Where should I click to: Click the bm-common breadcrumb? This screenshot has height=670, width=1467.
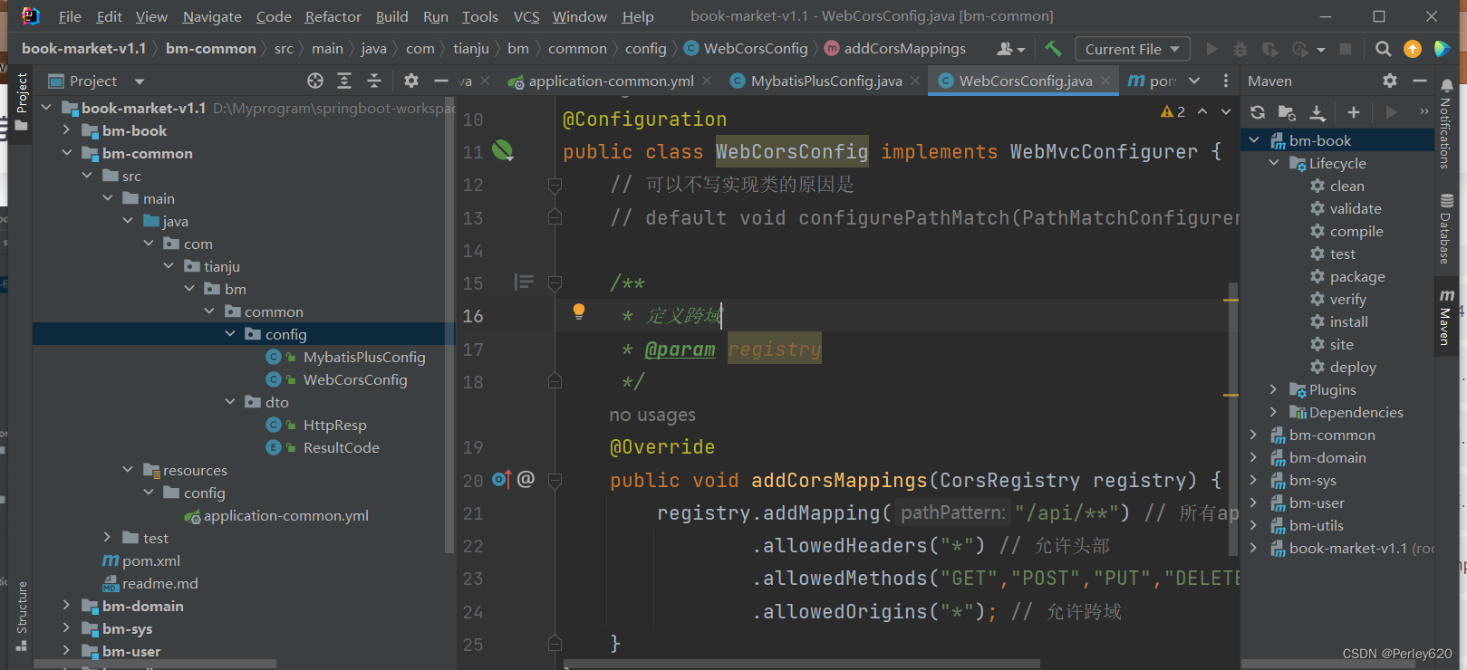(x=211, y=49)
